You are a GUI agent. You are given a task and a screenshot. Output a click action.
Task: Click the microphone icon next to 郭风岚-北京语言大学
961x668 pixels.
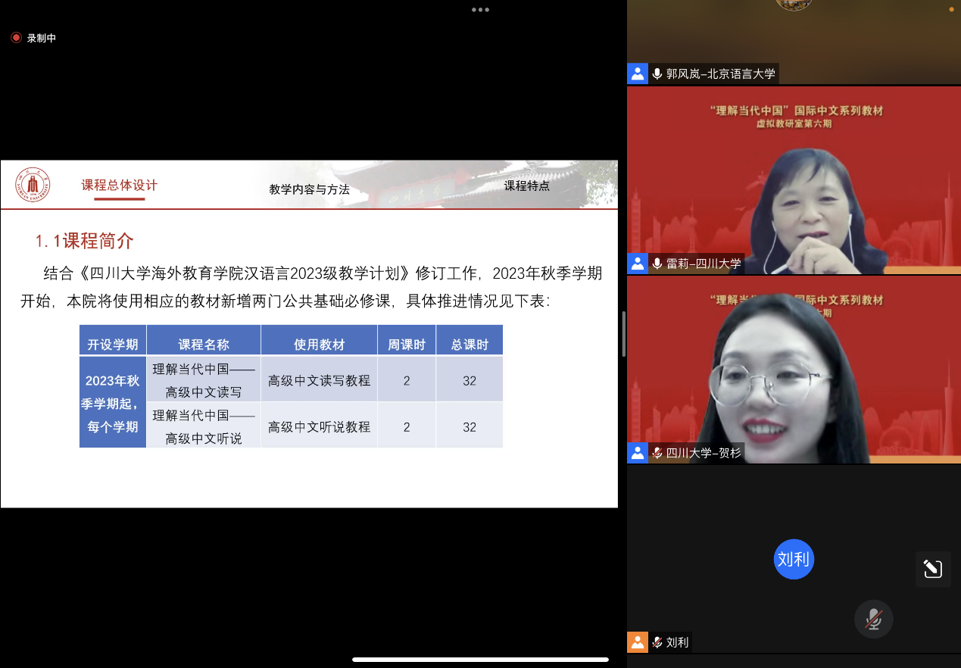pos(657,73)
